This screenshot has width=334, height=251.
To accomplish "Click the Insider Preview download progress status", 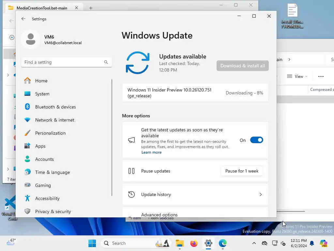I will [x=244, y=93].
